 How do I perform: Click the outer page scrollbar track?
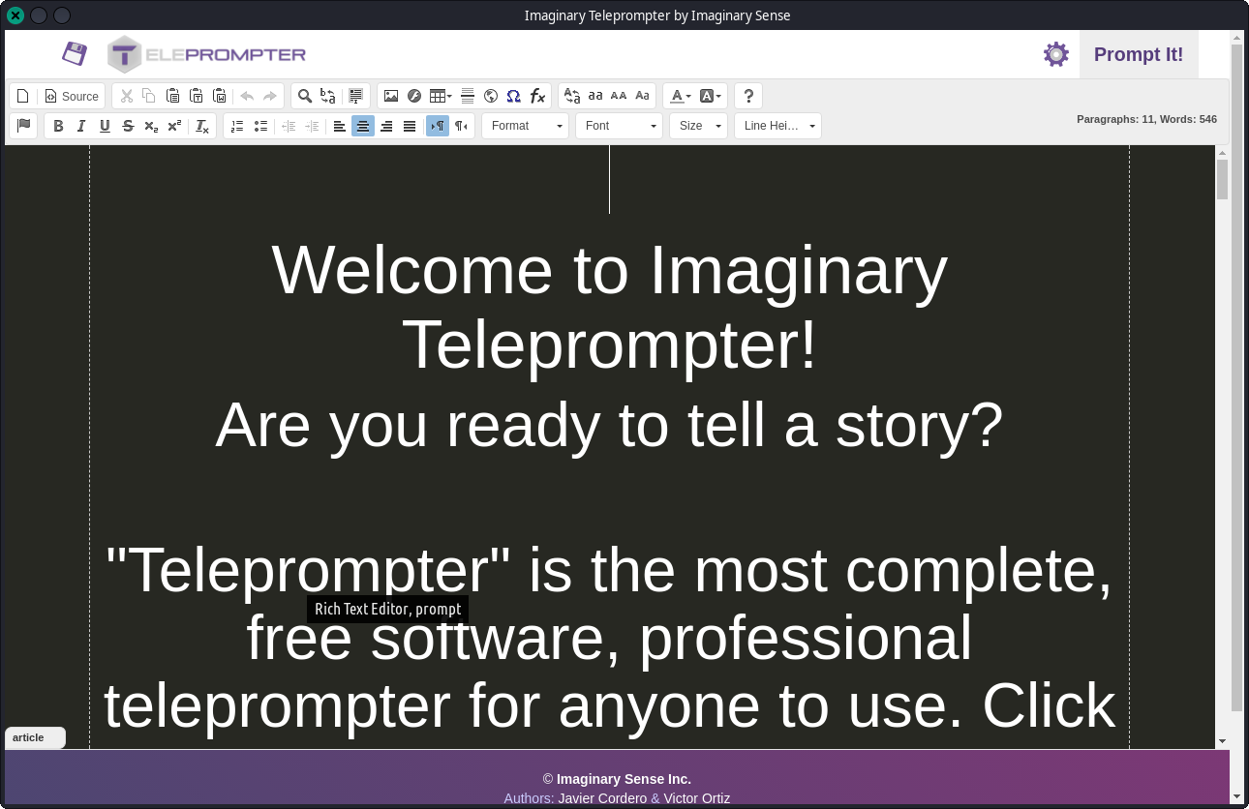pyautogui.click(x=1236, y=750)
